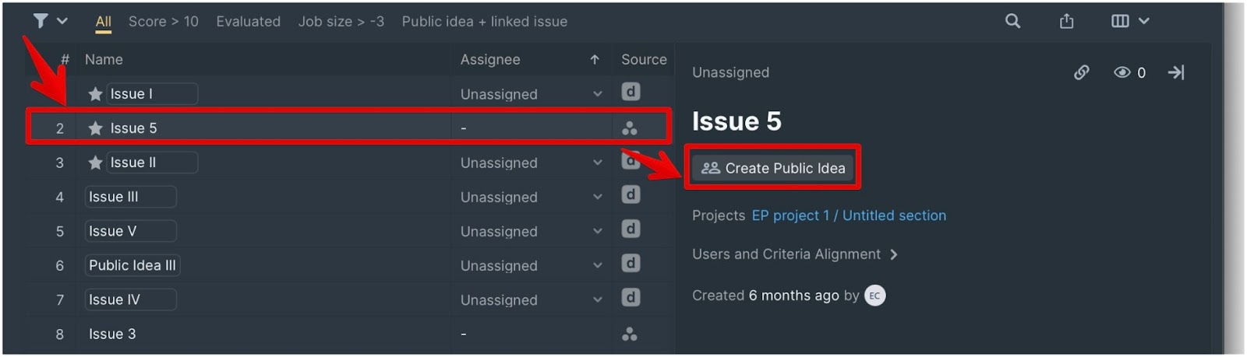Click the star icon beside Issue 5
Viewport: 1247px width, 357px height.
tap(95, 128)
